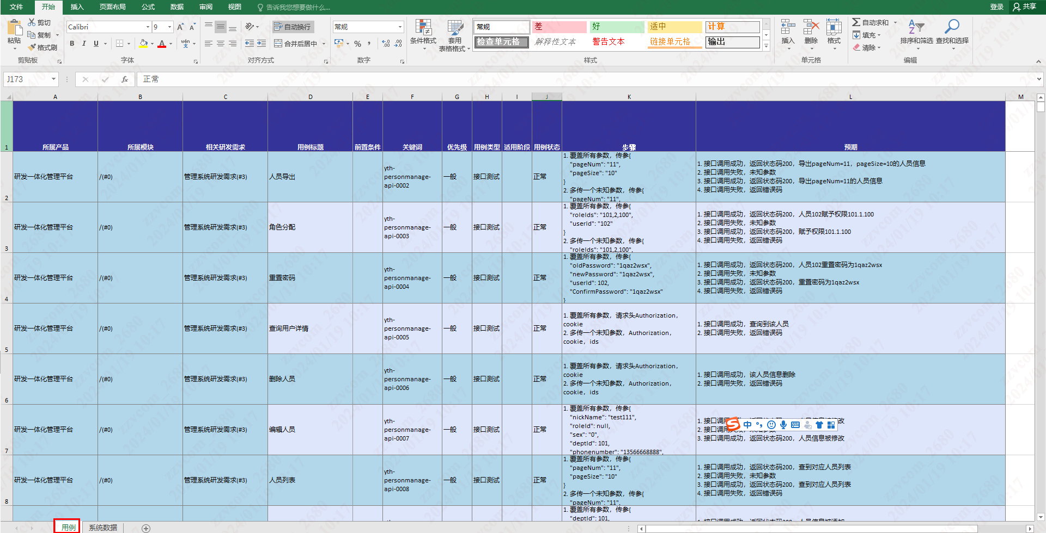Apply the 好 (Good) green style
The width and height of the screenshot is (1046, 533).
click(617, 27)
